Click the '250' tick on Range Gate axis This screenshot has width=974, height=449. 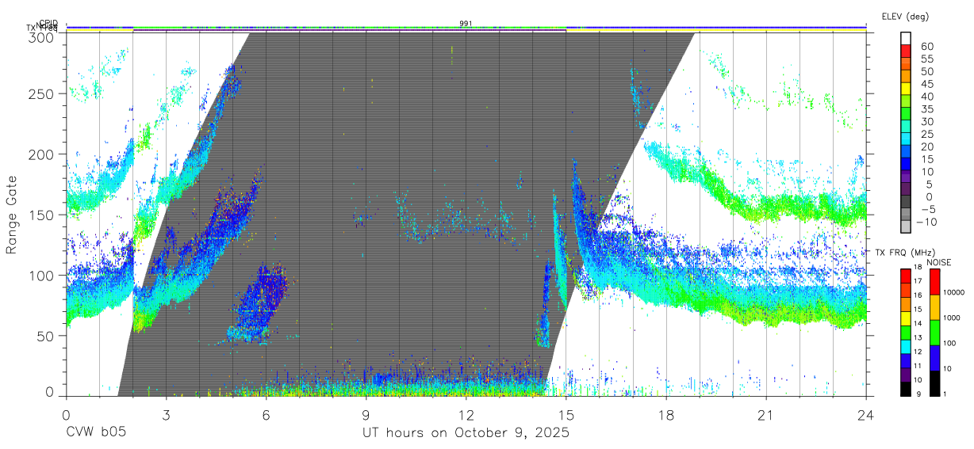click(x=42, y=93)
